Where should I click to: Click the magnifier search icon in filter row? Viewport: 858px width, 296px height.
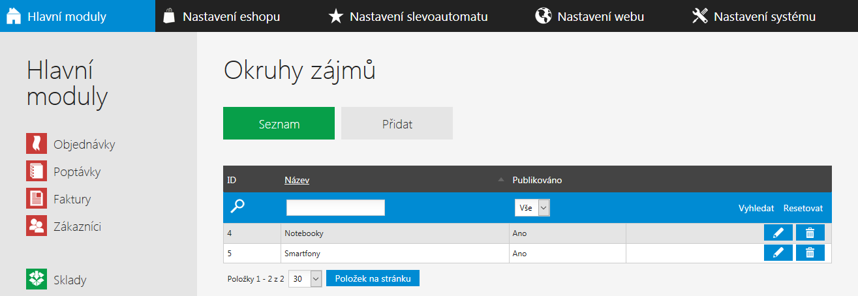click(238, 207)
